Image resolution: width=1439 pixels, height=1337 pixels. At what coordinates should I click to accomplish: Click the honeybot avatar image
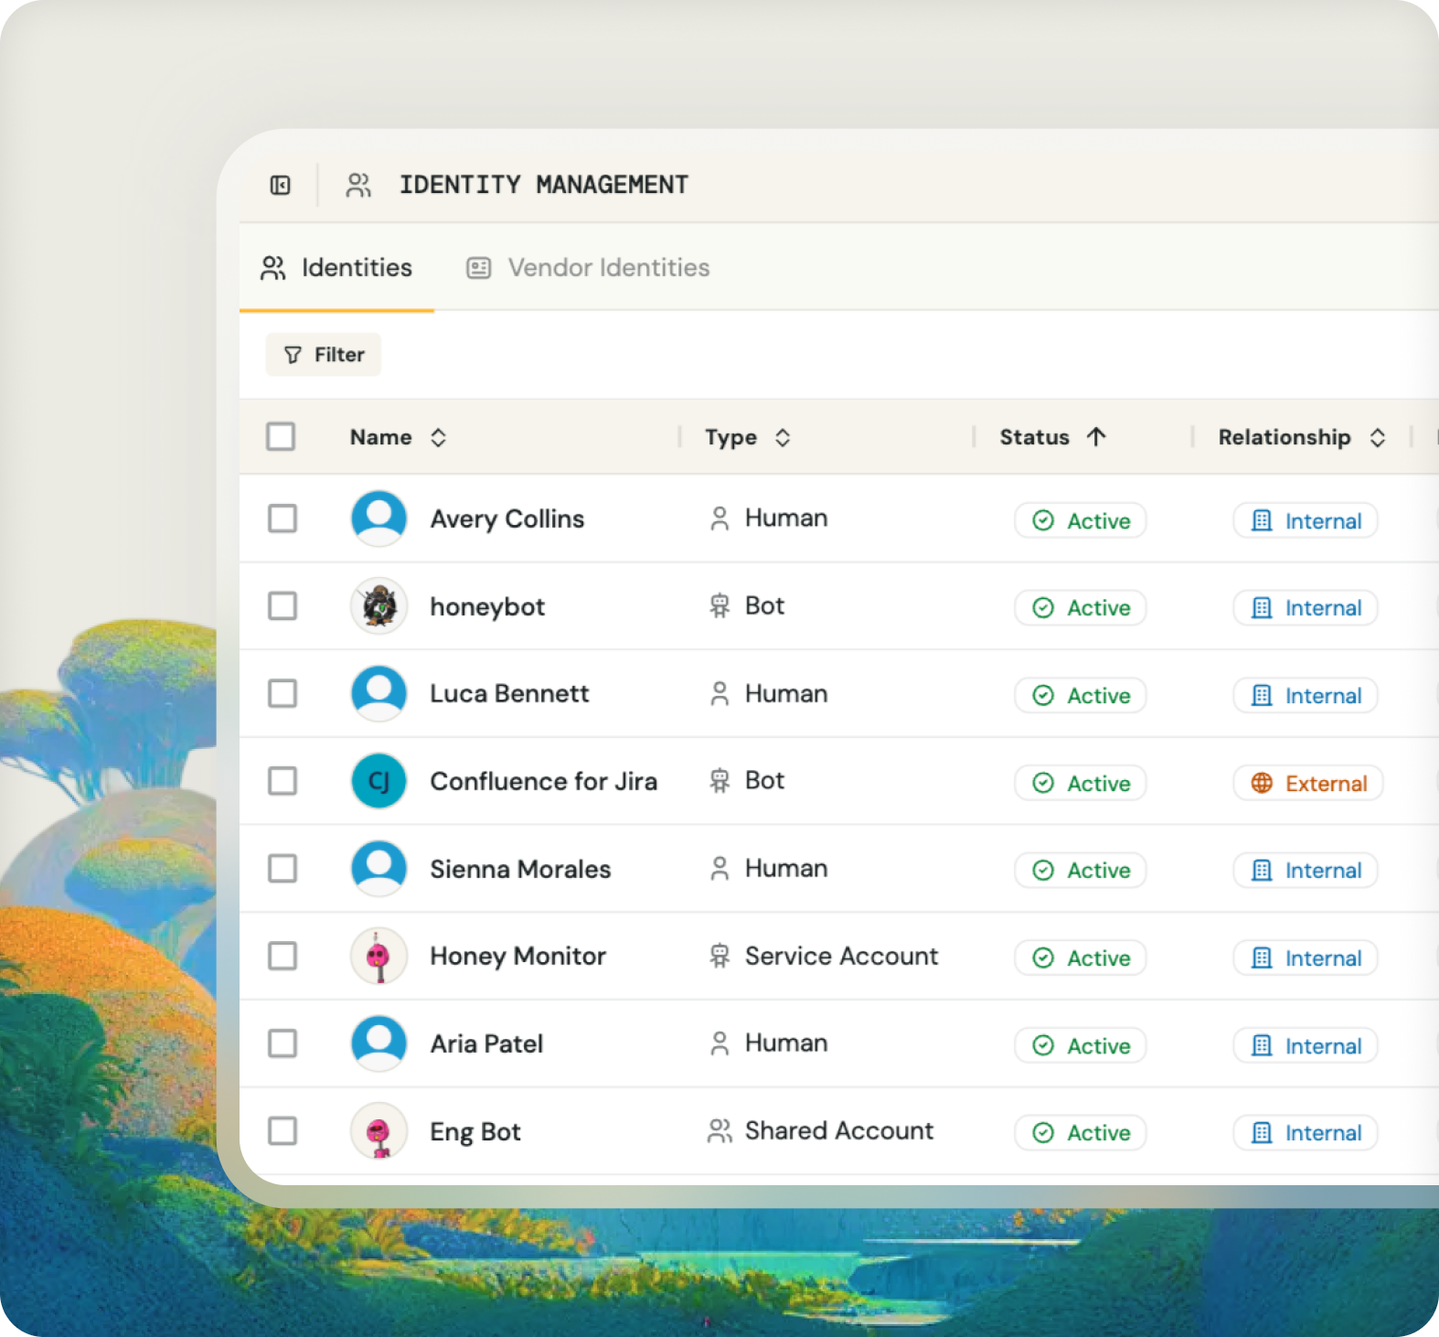coord(379,605)
